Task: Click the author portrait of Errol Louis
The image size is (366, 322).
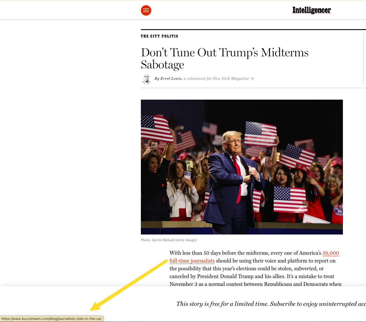Action: [147, 79]
